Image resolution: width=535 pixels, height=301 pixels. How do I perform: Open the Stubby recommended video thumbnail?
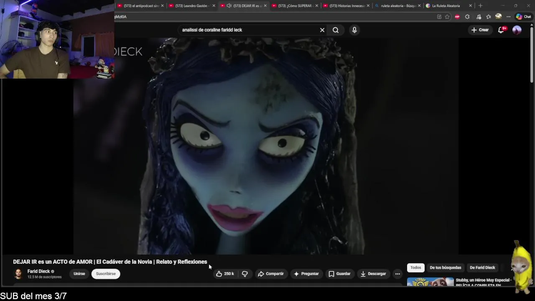click(x=430, y=282)
